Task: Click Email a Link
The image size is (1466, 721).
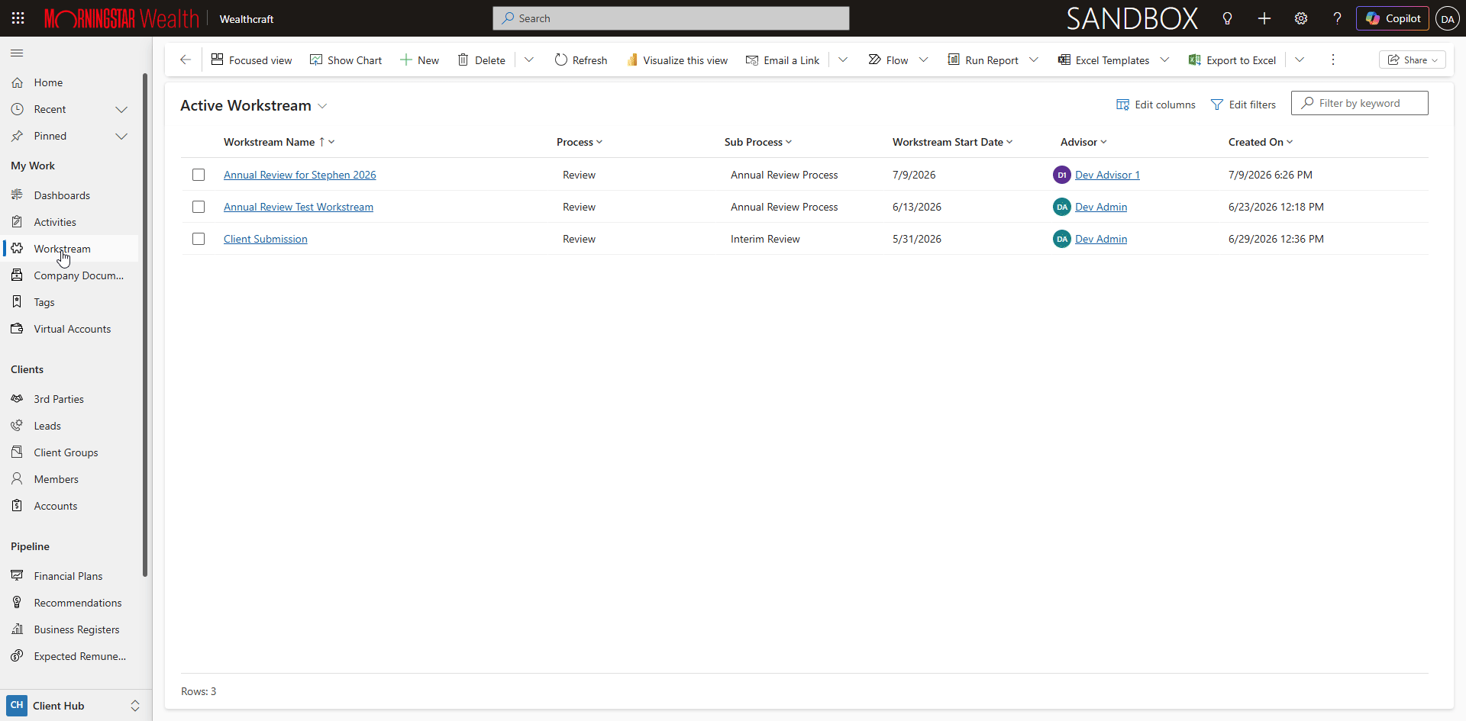Action: (x=783, y=60)
